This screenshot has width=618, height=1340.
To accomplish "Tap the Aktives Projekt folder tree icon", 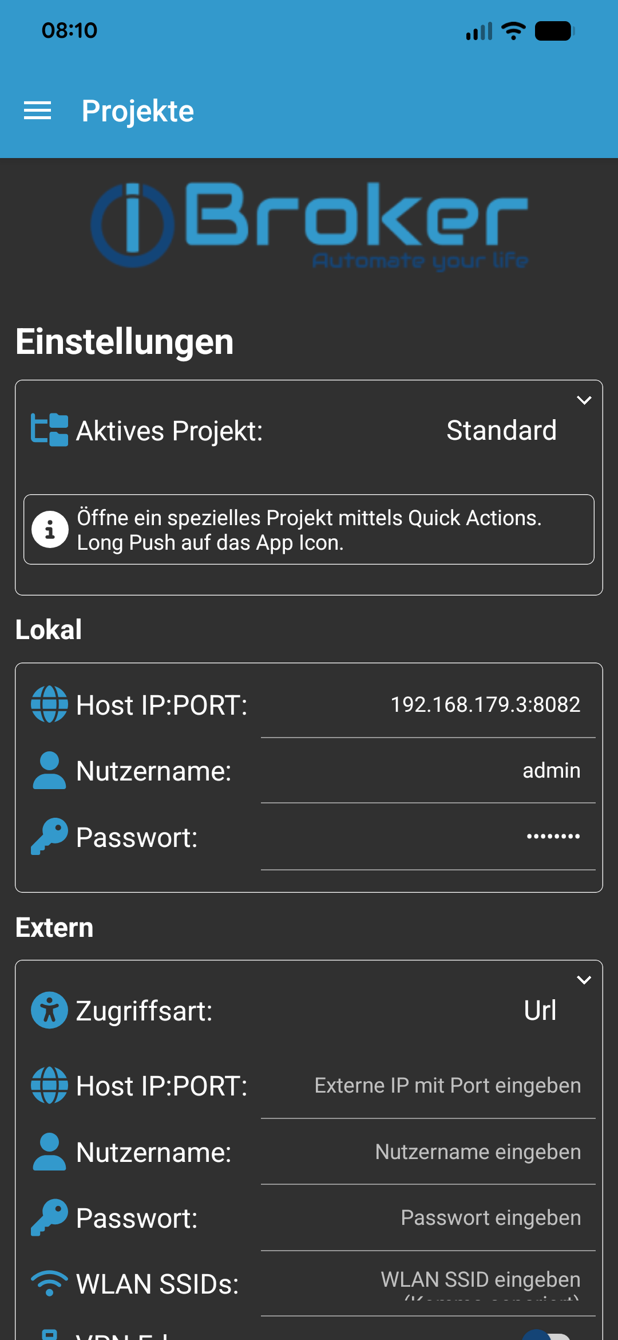I will (x=49, y=430).
